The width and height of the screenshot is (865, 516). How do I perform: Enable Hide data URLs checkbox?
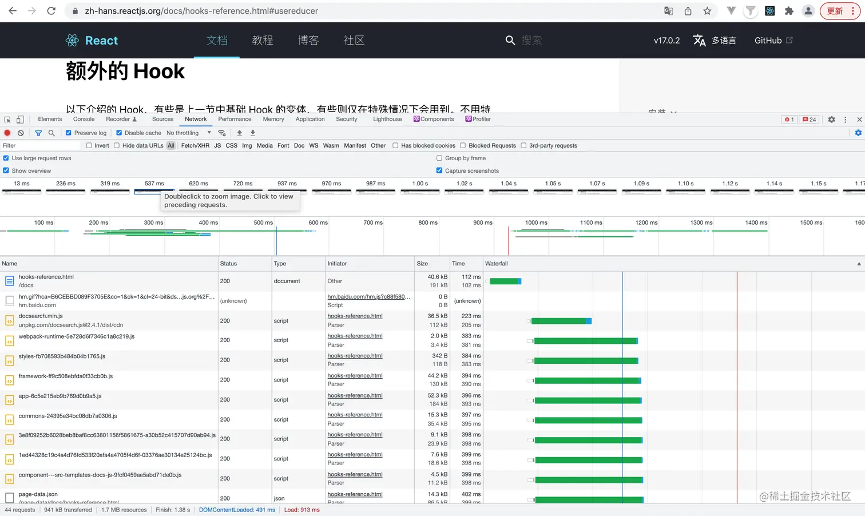click(117, 145)
